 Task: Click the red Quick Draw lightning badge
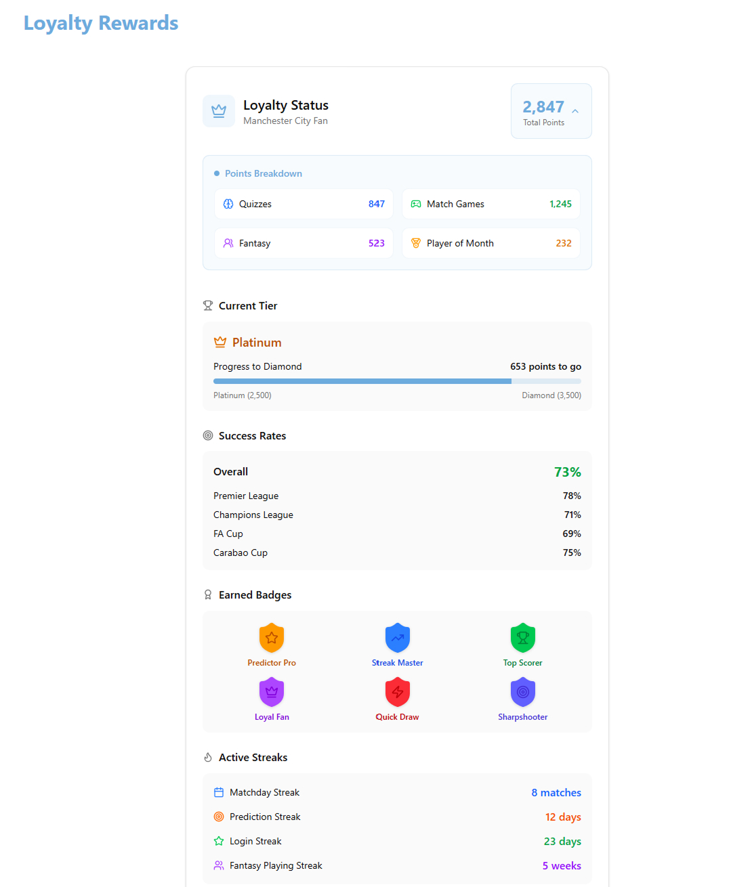click(x=397, y=691)
